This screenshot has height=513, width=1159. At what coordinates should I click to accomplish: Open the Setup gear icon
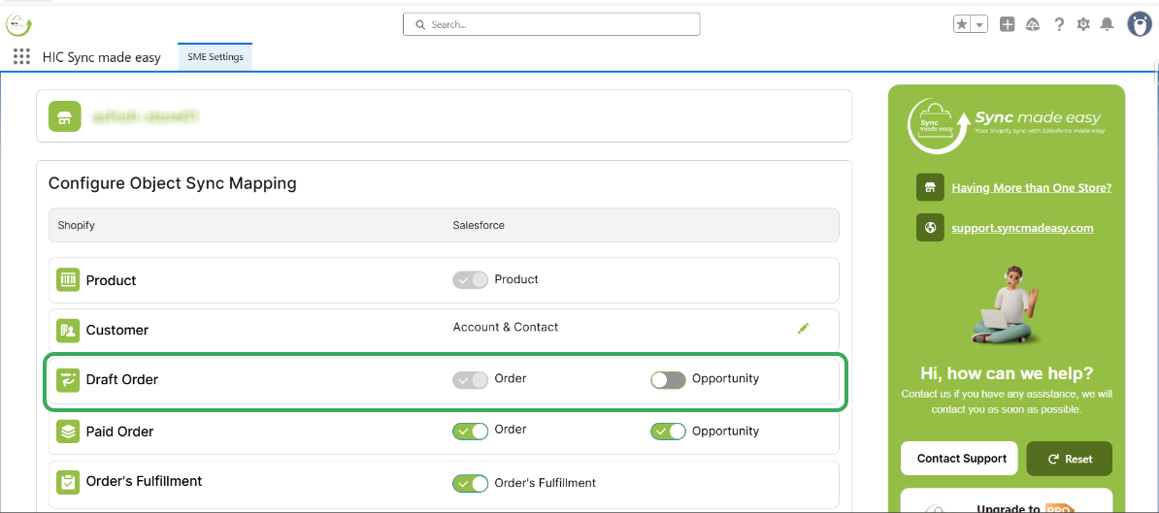click(x=1083, y=24)
